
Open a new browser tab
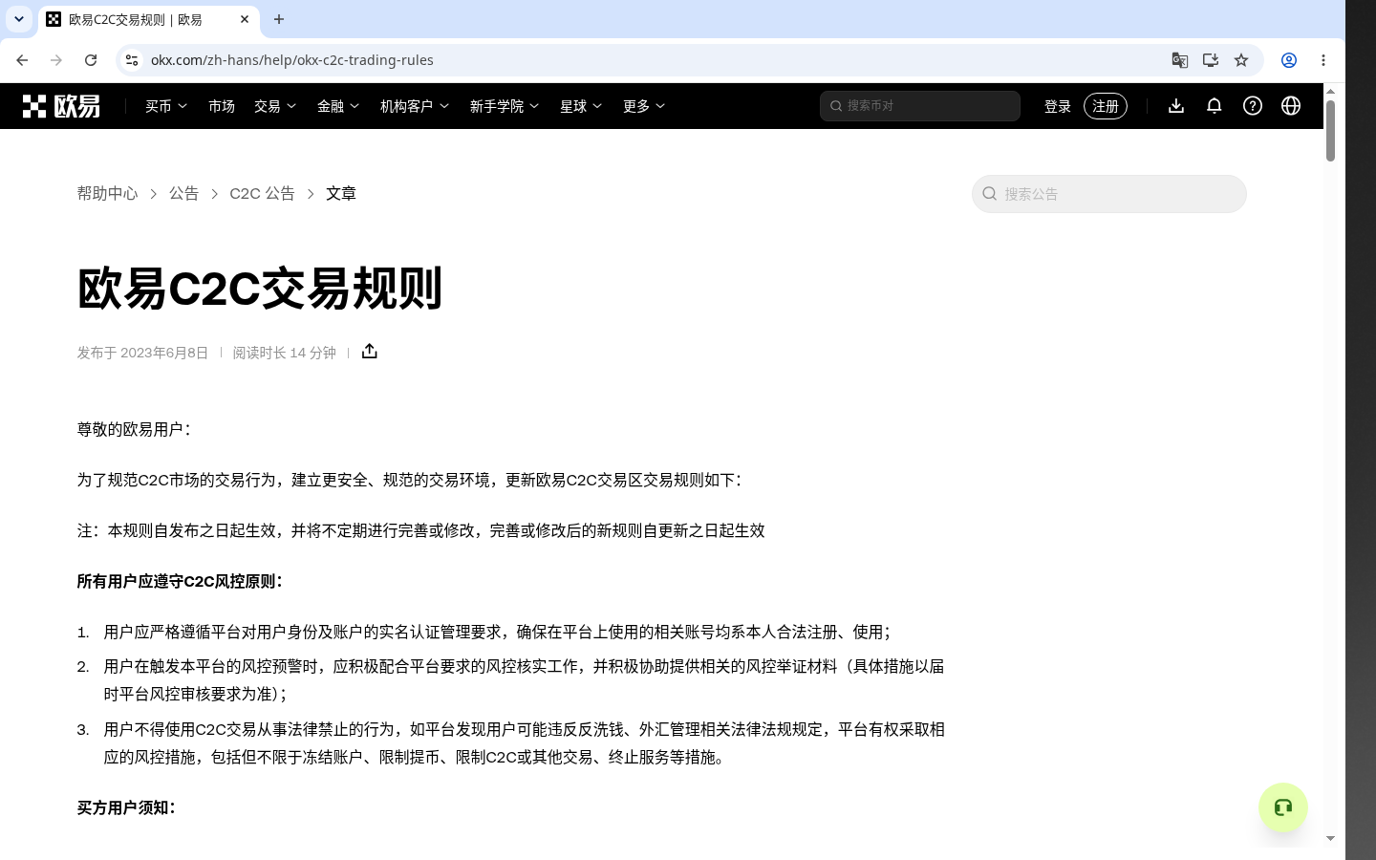click(279, 19)
